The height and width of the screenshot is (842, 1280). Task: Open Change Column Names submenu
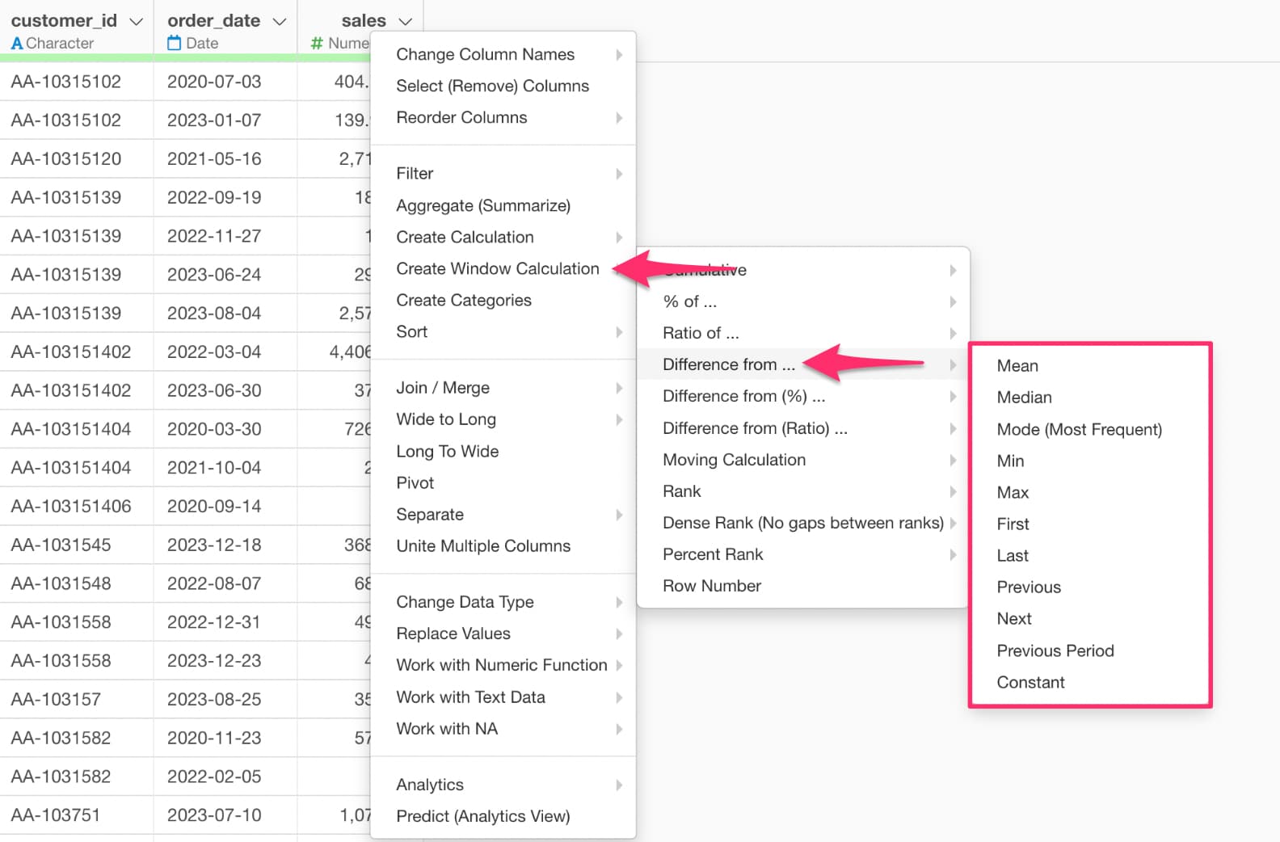tap(503, 54)
